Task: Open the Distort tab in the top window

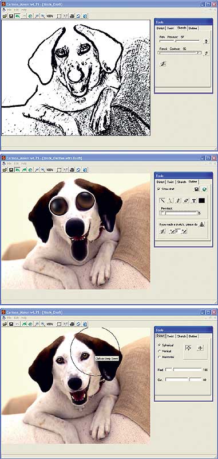Action: point(161,28)
